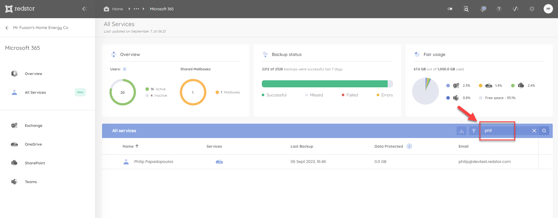Click the Data Protected info icon
Image resolution: width=558 pixels, height=218 pixels.
[x=409, y=146]
